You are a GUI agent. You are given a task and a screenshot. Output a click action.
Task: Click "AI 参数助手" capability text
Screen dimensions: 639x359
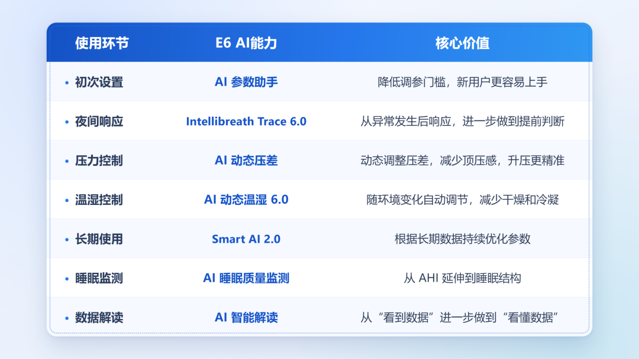click(x=246, y=82)
